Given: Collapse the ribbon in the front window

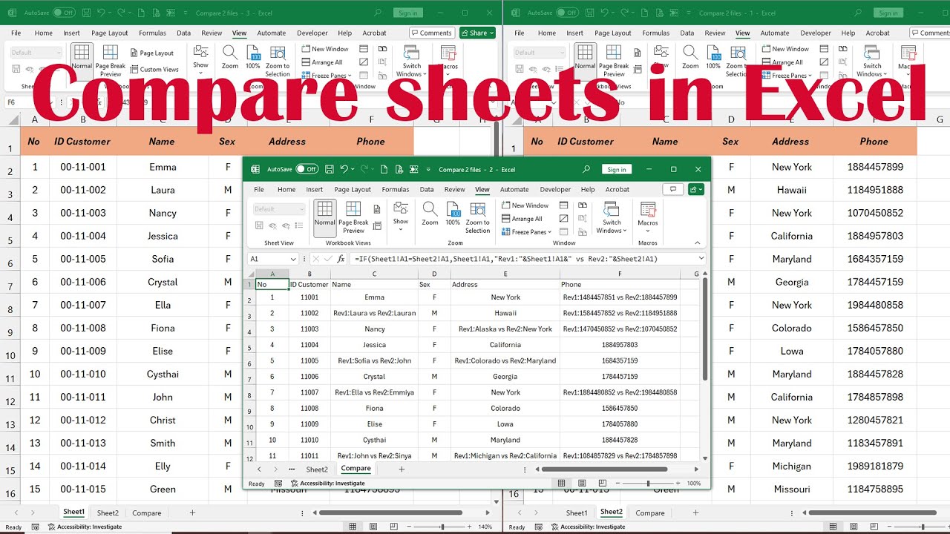Looking at the screenshot, I should (697, 243).
